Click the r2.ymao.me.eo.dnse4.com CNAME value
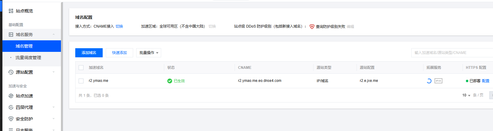The height and width of the screenshot is (131, 493). (x=260, y=81)
